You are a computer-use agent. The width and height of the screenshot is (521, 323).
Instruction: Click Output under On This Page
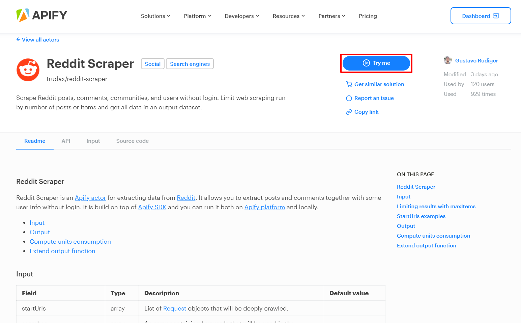point(406,226)
